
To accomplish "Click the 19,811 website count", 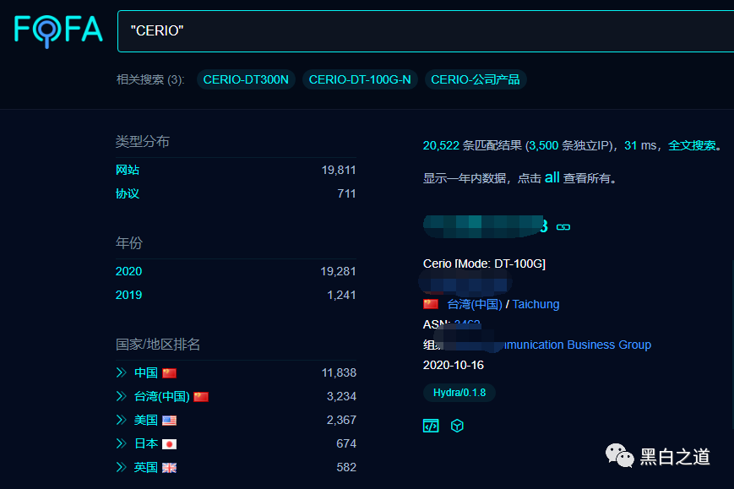I will point(339,170).
